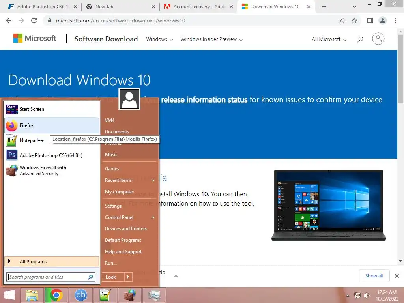Open Chrome side panel

coord(370,21)
